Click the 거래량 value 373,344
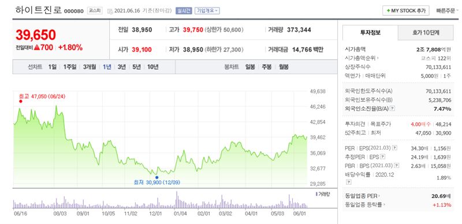 coord(299,30)
